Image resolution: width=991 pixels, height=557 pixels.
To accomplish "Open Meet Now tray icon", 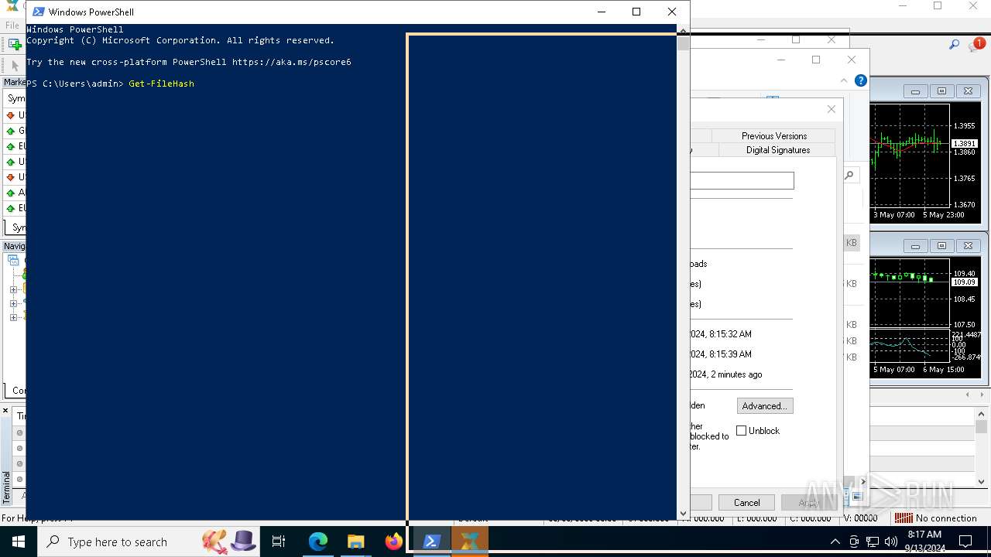I will [854, 542].
